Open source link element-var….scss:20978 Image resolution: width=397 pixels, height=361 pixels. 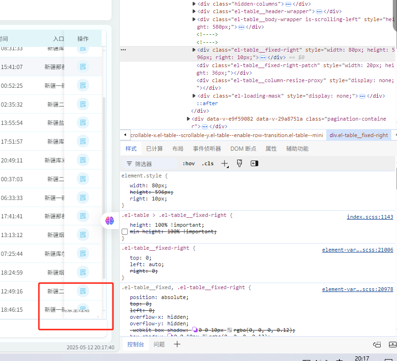358,289
